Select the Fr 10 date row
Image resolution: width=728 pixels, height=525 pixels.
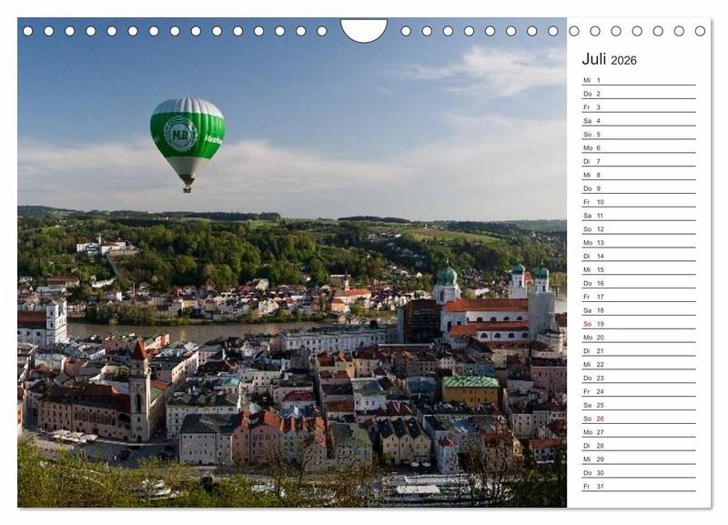pos(639,202)
